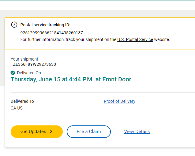This screenshot has width=195, height=156.
Task: Select postal tracking number 9261299996621541495260137
Action: click(x=52, y=33)
